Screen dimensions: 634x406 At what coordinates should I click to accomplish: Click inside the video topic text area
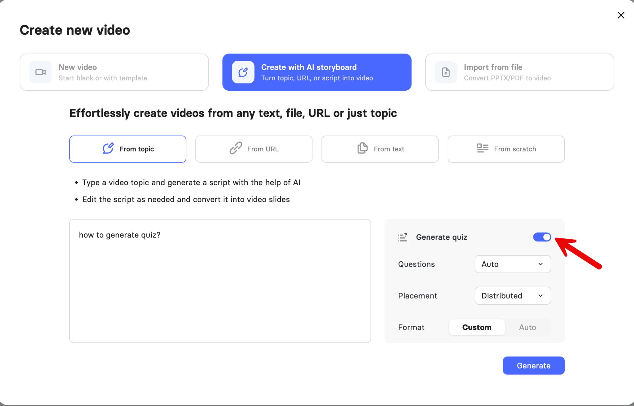point(220,281)
